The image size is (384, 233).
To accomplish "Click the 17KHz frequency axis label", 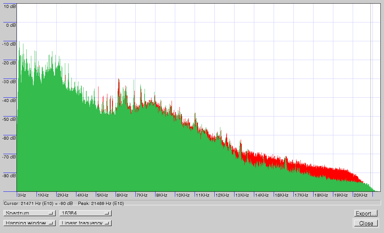I will pyautogui.click(x=301, y=195).
